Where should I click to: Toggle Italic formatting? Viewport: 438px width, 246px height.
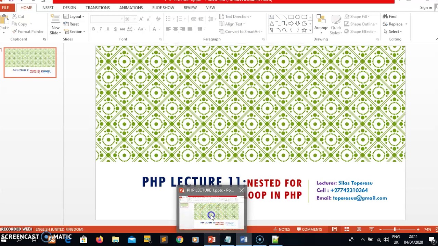[101, 29]
